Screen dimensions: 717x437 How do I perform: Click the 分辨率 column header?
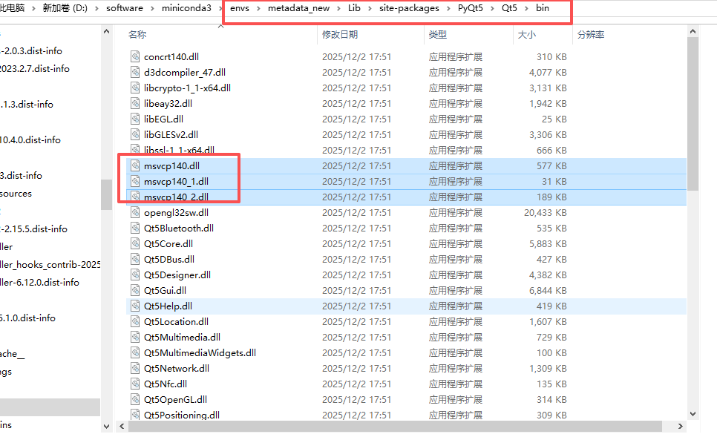pyautogui.click(x=591, y=35)
